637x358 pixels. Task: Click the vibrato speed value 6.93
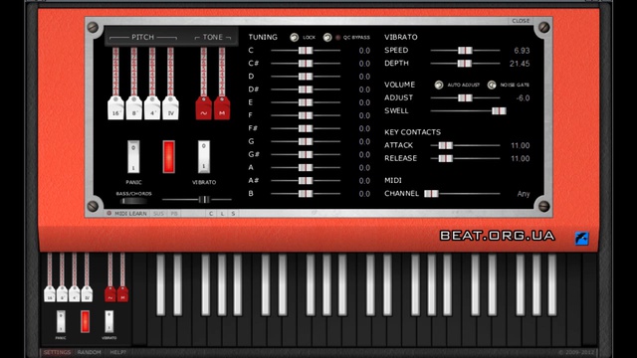coord(522,51)
